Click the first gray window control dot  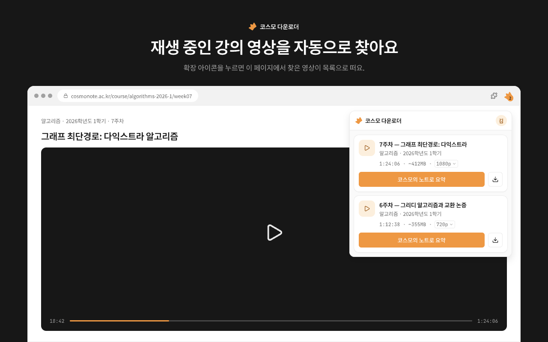click(36, 96)
